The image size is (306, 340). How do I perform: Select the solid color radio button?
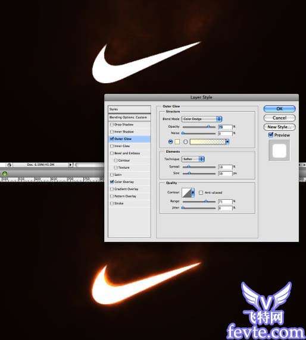click(170, 142)
